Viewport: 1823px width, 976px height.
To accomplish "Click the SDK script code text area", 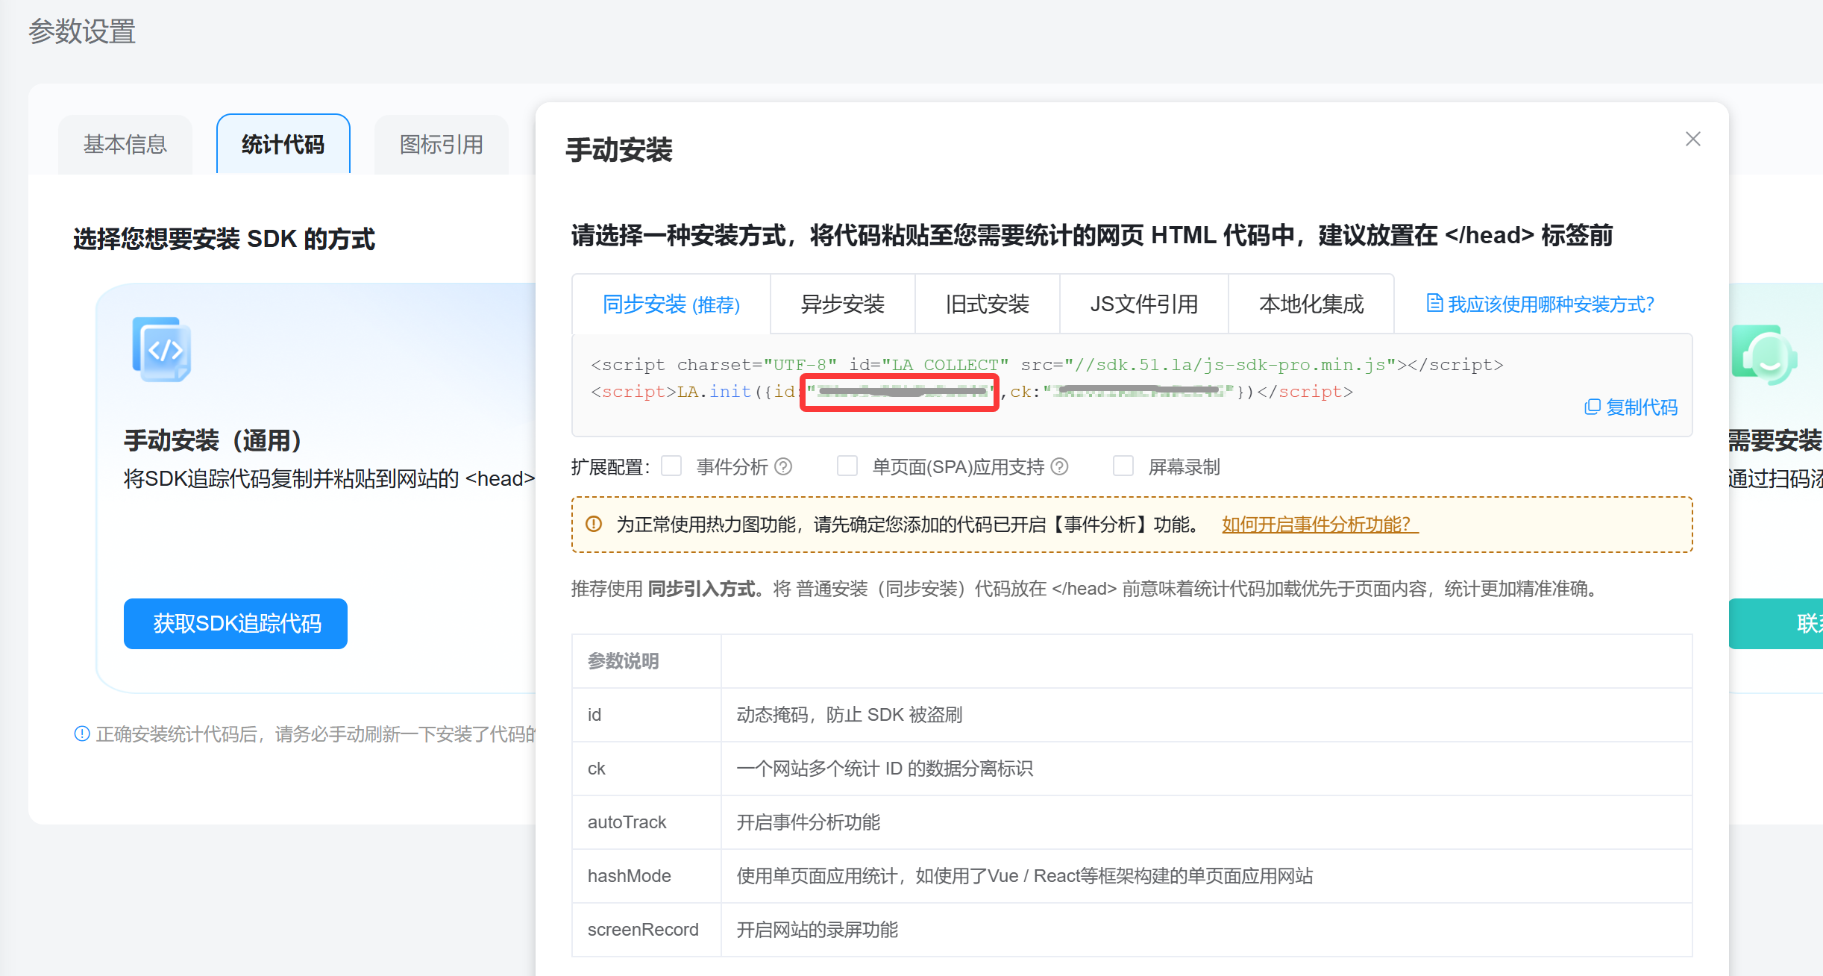I will coord(1044,365).
